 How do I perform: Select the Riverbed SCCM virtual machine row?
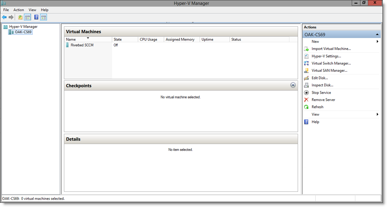click(181, 45)
